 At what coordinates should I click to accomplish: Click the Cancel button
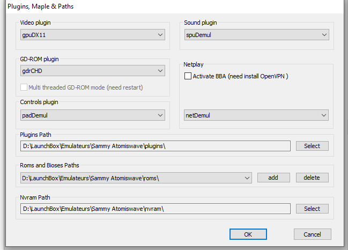[312, 234]
